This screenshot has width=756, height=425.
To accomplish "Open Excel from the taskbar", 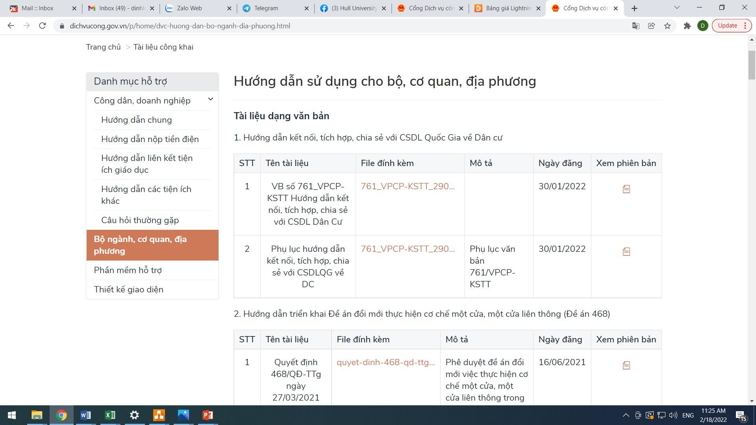I will coord(110,415).
